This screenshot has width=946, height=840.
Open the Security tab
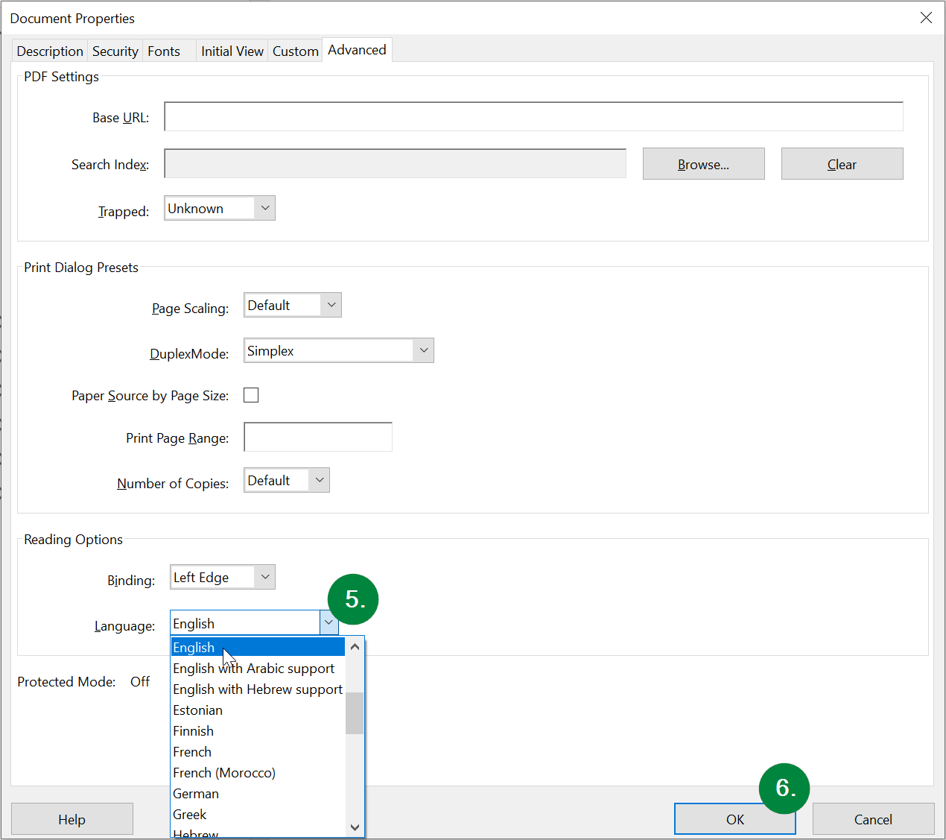click(x=115, y=51)
